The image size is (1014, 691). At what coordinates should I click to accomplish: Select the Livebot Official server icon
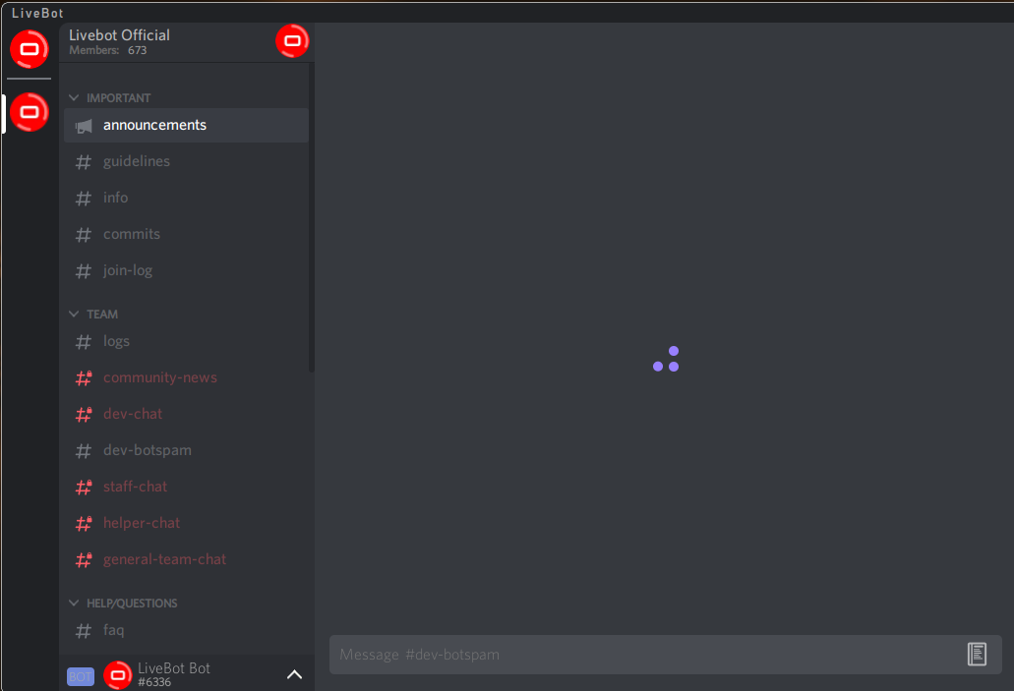click(x=30, y=113)
